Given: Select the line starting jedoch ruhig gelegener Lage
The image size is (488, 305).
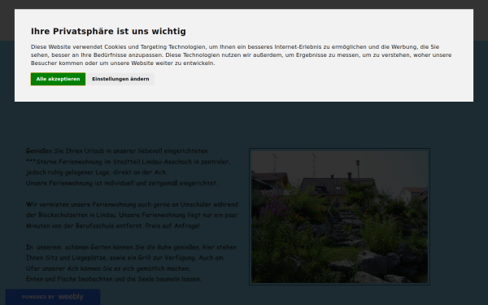Looking at the screenshot, I should click(97, 172).
